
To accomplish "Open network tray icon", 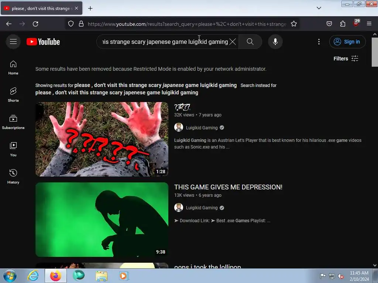I will [x=332, y=276].
